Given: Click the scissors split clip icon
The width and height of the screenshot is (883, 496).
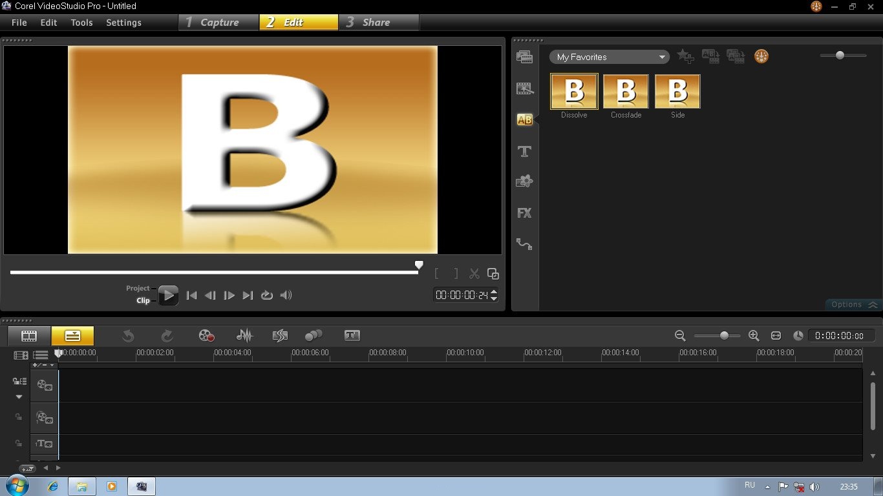Looking at the screenshot, I should click(474, 274).
